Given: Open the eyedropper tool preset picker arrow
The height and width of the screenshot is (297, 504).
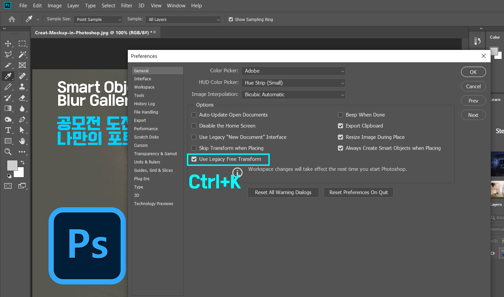Looking at the screenshot, I should coord(38,20).
